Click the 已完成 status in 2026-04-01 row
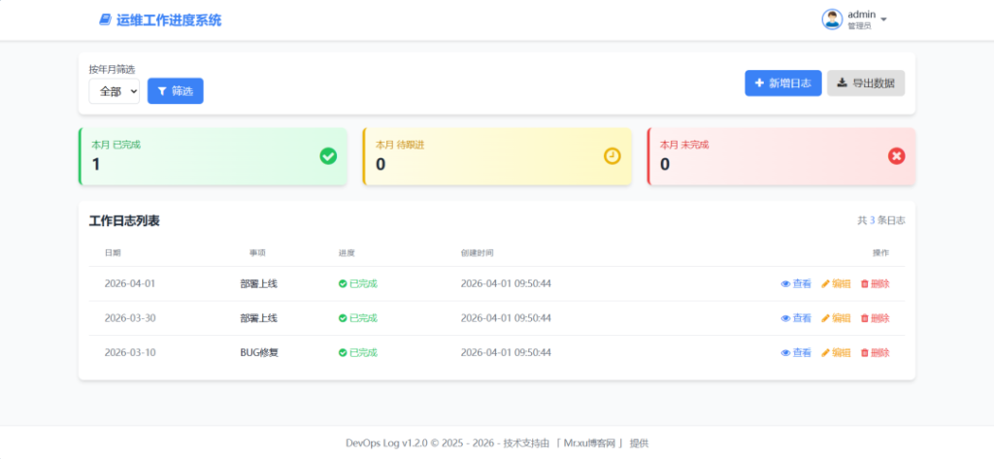This screenshot has width=994, height=459. 358,284
